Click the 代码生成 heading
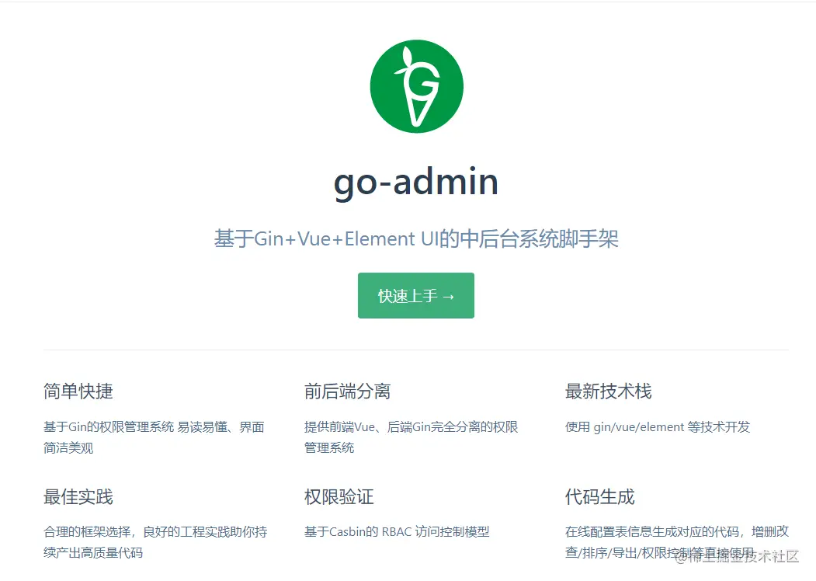The height and width of the screenshot is (581, 816). pos(599,496)
